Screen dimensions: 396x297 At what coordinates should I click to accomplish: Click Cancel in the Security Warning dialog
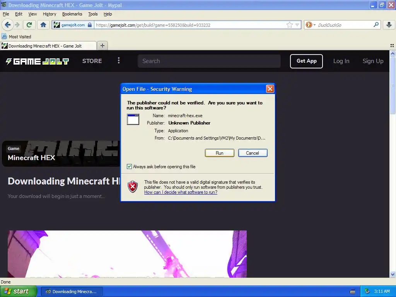tap(253, 153)
